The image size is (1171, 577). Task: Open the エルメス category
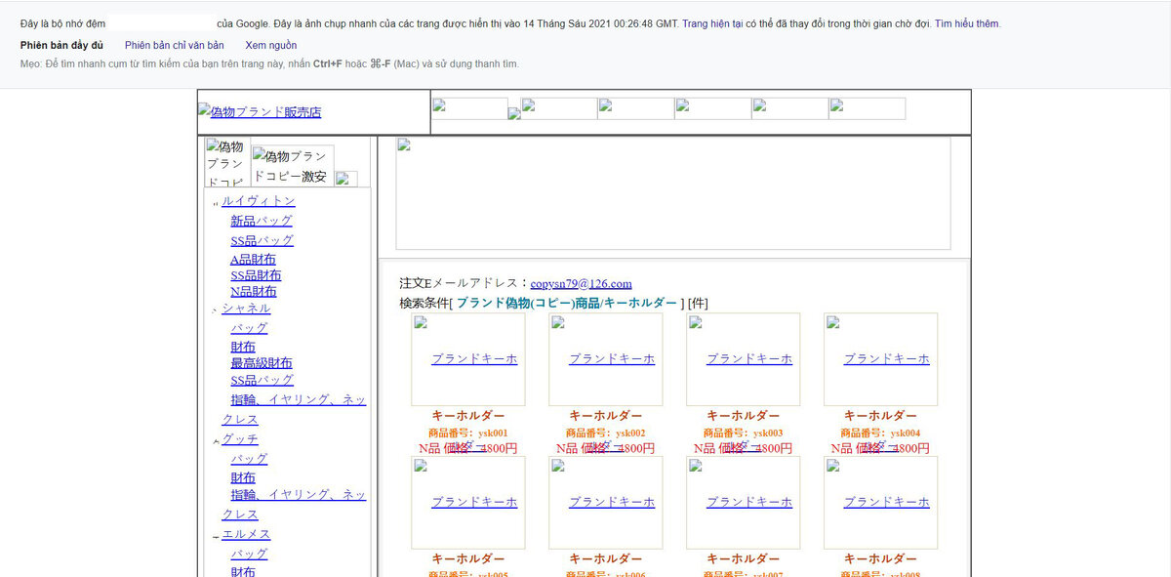coord(246,534)
